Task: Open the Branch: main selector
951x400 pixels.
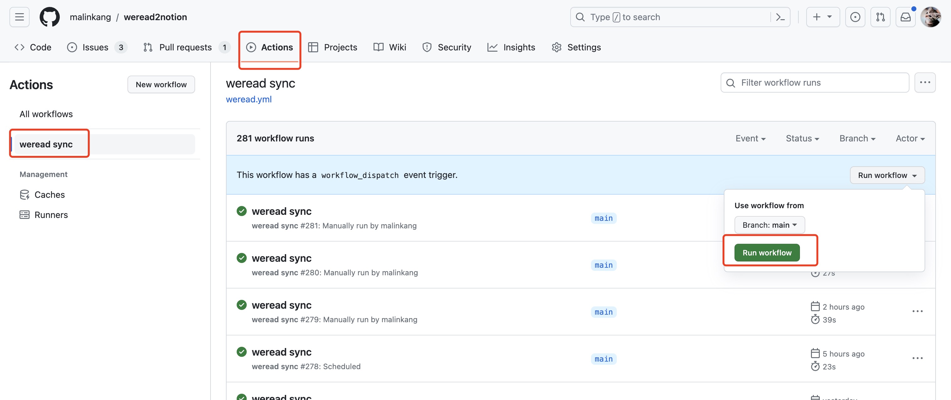Action: (769, 225)
